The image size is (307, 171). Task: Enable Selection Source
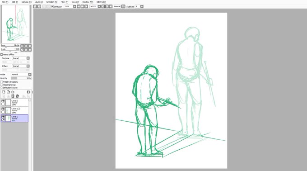point(1,88)
